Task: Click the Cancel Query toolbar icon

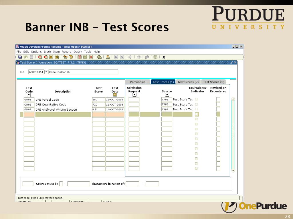Action: 91,57
